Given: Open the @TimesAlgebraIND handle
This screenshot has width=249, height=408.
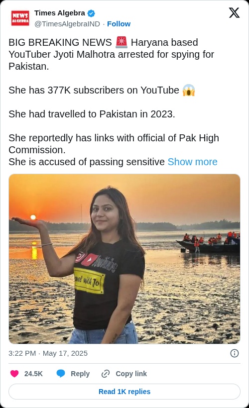Looking at the screenshot, I should 67,24.
